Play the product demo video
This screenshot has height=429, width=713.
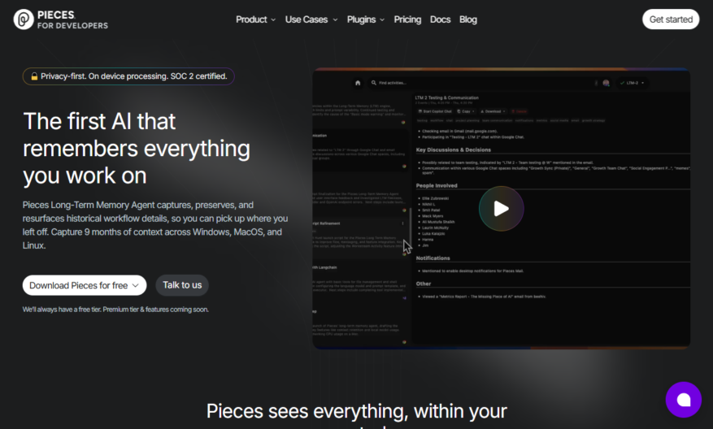pos(501,209)
